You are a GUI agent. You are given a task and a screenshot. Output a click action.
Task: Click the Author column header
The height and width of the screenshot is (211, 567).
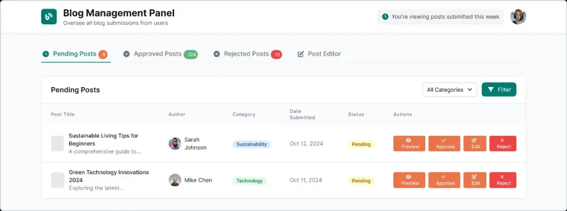click(x=177, y=114)
